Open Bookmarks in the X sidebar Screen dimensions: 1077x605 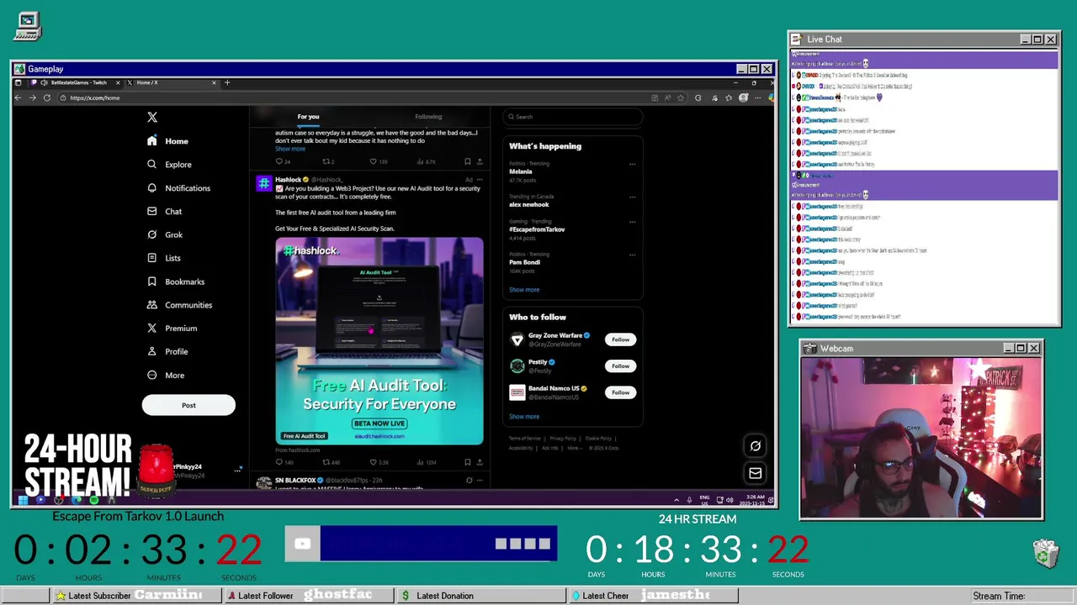(175, 281)
